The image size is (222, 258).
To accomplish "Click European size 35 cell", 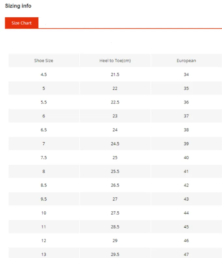I will [x=186, y=88].
